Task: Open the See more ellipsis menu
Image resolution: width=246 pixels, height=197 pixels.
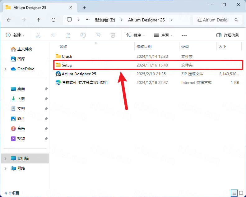Action: tap(184, 35)
